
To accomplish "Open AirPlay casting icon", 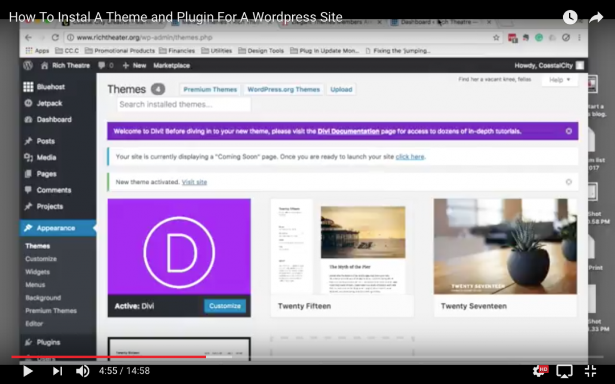I will coord(564,371).
